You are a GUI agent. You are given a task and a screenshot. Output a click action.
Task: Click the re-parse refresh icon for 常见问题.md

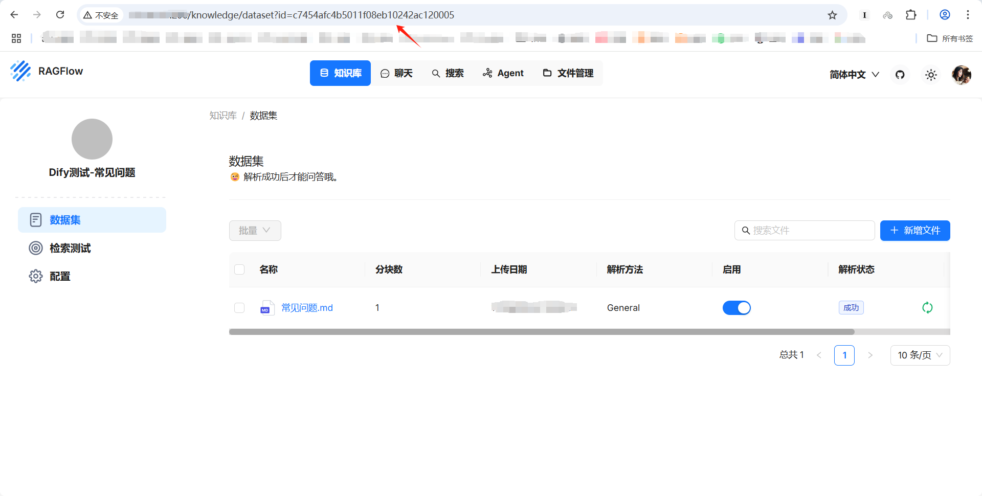pyautogui.click(x=927, y=307)
